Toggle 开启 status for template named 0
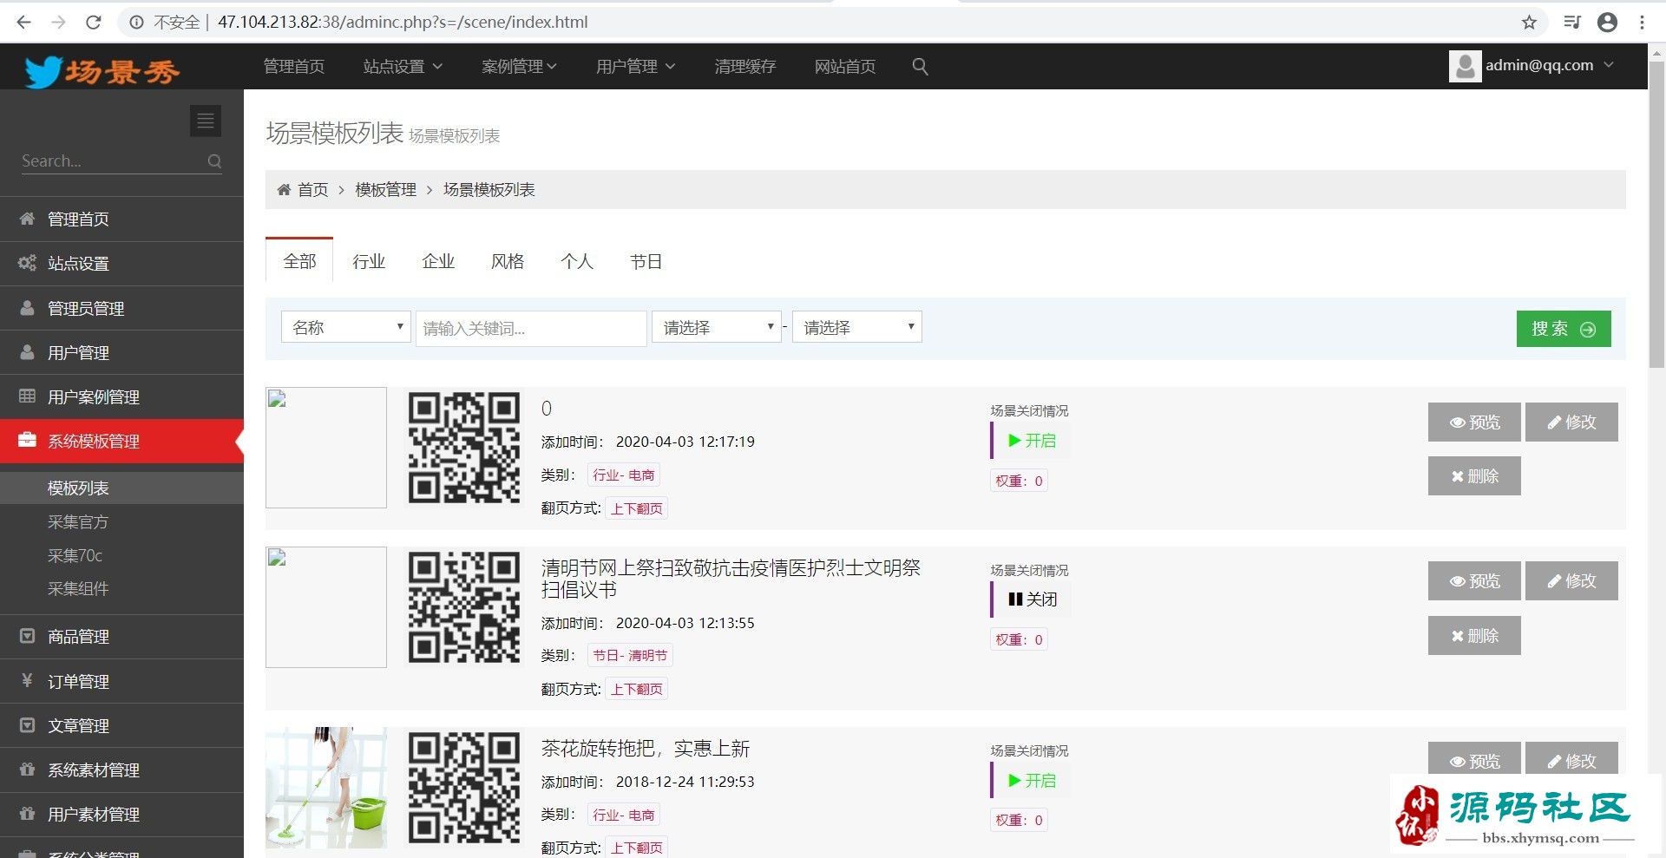Viewport: 1666px width, 858px height. 1032,441
